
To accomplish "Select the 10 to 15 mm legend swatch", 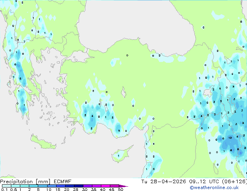I will click(51, 186).
